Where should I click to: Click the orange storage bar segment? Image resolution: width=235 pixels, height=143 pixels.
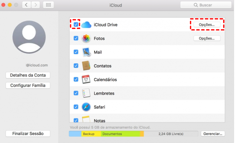(x=142, y=134)
